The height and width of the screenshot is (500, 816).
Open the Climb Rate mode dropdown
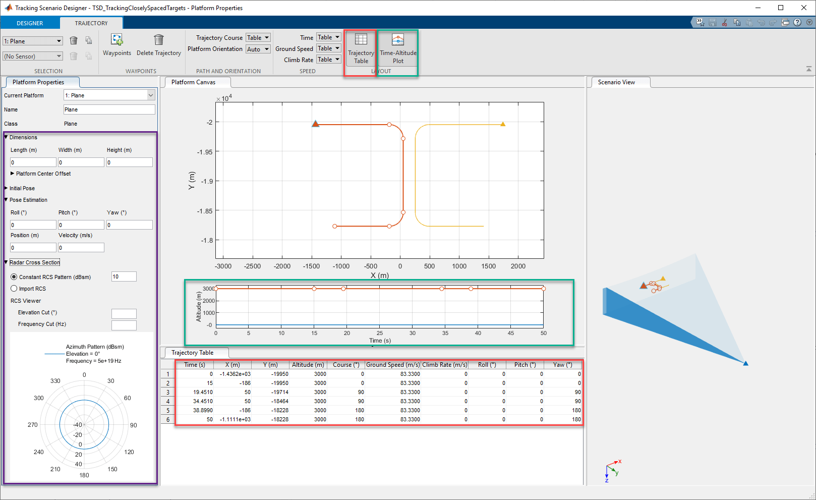(329, 60)
